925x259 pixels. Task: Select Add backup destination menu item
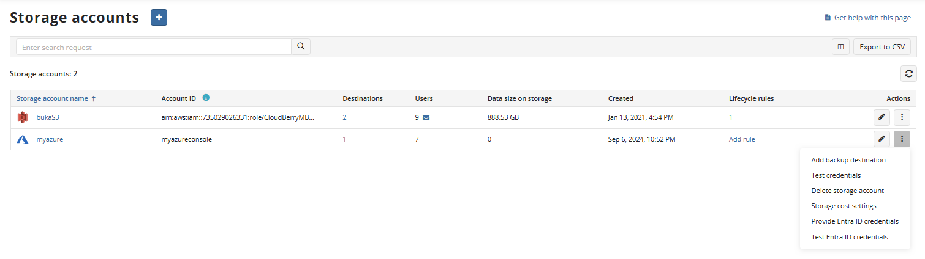pos(848,160)
